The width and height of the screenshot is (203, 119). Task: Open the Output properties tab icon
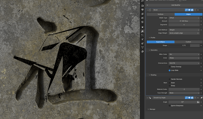(142, 10)
